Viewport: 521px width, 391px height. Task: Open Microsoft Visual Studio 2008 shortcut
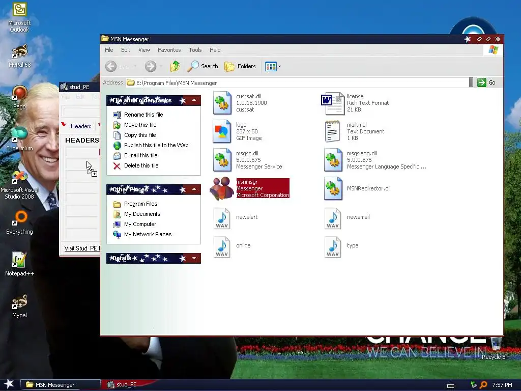[19, 185]
